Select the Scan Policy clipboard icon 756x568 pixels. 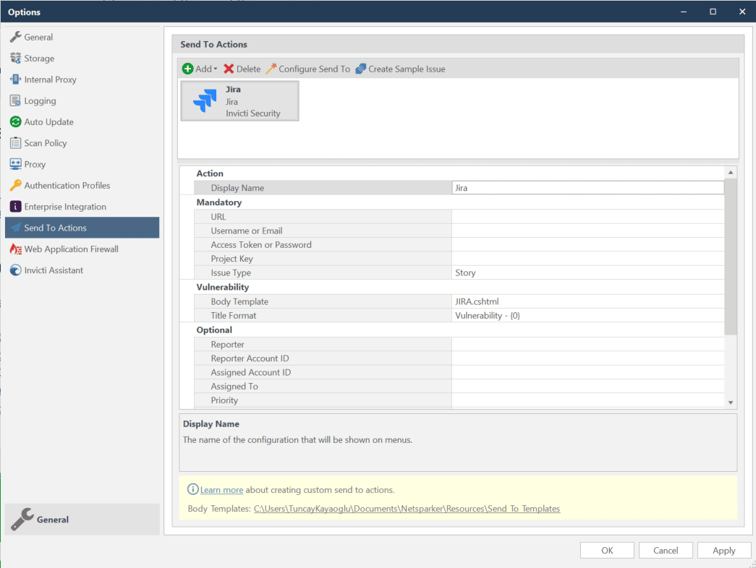(14, 142)
